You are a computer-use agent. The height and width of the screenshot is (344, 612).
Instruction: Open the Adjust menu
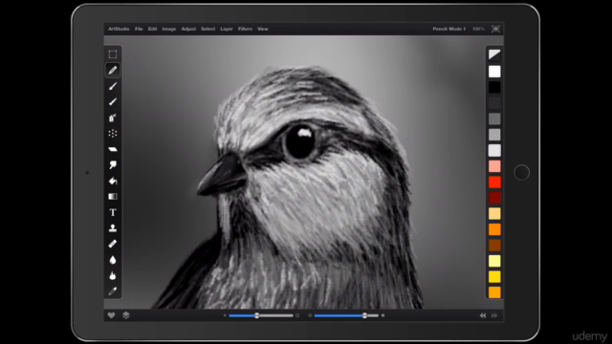click(x=188, y=29)
